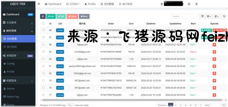Switch to the Profile tab

pos(90,4)
